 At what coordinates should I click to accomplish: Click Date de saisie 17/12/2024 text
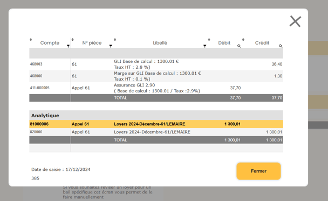pyautogui.click(x=61, y=169)
